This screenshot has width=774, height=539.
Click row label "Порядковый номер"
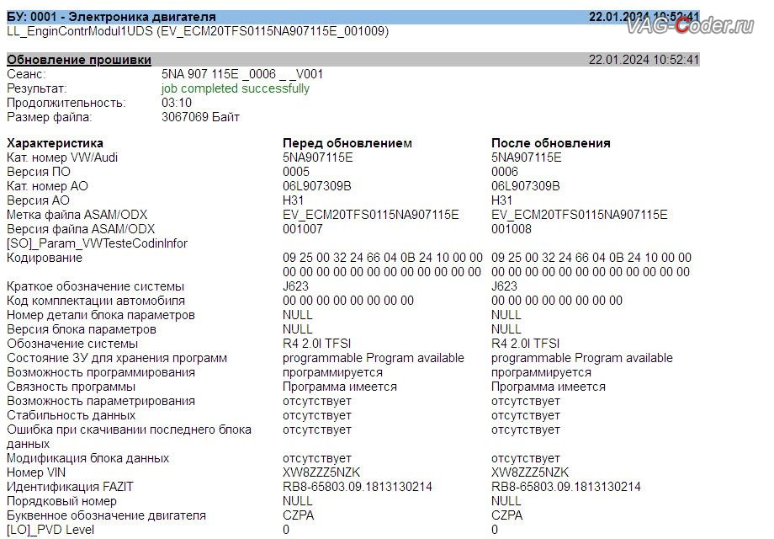pyautogui.click(x=61, y=501)
